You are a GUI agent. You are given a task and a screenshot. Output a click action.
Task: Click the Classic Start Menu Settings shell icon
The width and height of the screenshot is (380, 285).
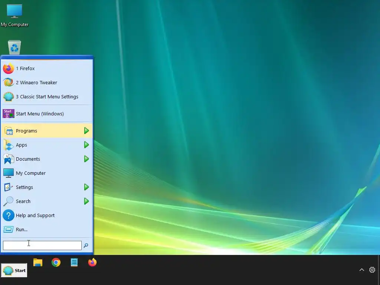[x=9, y=97]
